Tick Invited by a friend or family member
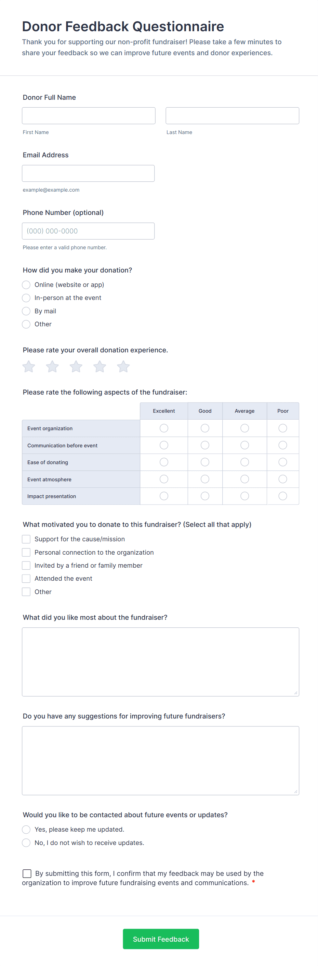 click(x=26, y=565)
